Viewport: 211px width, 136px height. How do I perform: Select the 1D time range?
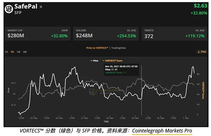click(6, 52)
